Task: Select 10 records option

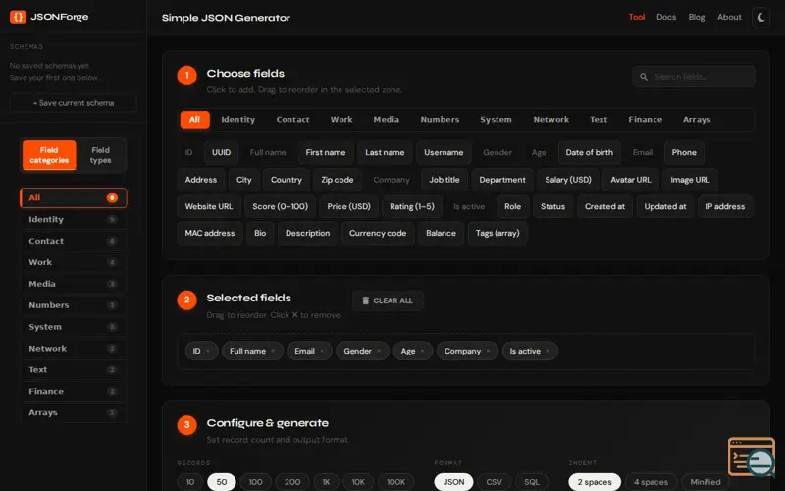Action: (190, 482)
